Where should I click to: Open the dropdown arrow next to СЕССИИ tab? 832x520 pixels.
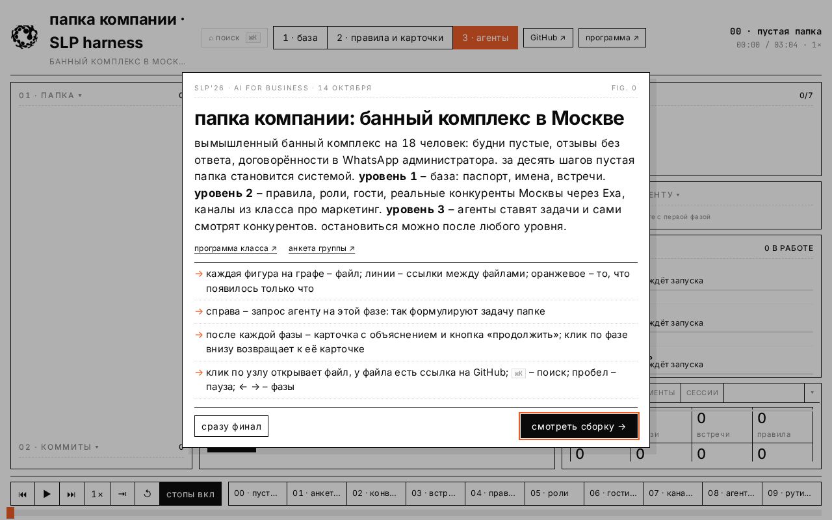[x=812, y=393]
